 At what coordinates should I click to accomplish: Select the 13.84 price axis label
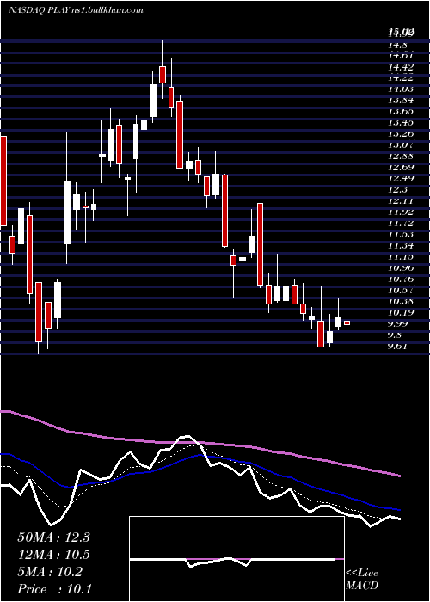click(x=401, y=101)
